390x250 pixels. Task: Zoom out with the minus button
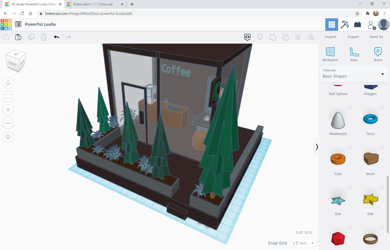8,123
